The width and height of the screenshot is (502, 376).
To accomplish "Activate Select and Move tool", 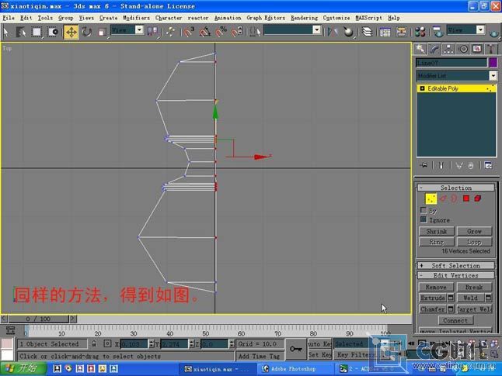I will (71, 32).
